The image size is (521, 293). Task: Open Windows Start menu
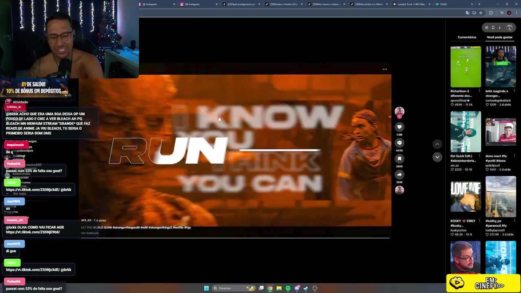[206, 288]
